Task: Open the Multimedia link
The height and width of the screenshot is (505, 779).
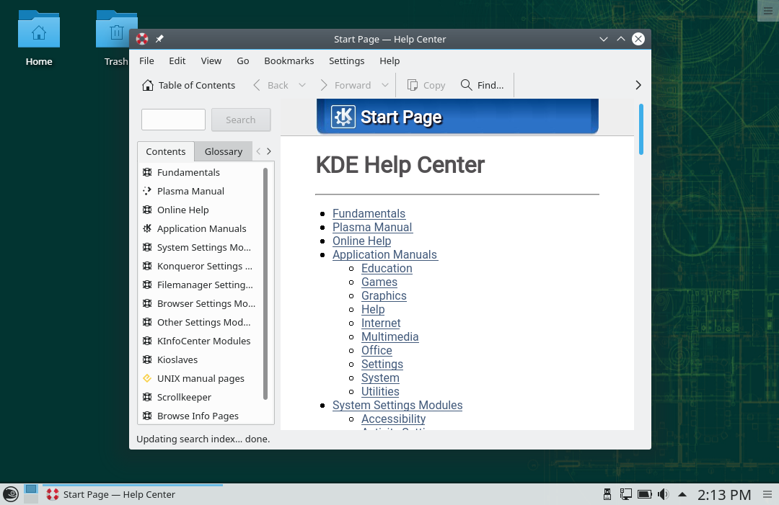Action: click(389, 337)
